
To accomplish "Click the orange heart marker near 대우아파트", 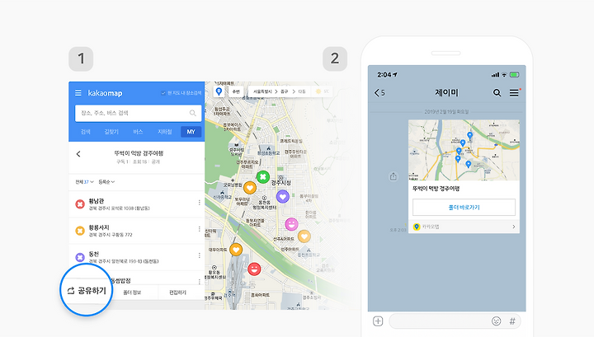I will pos(236,250).
